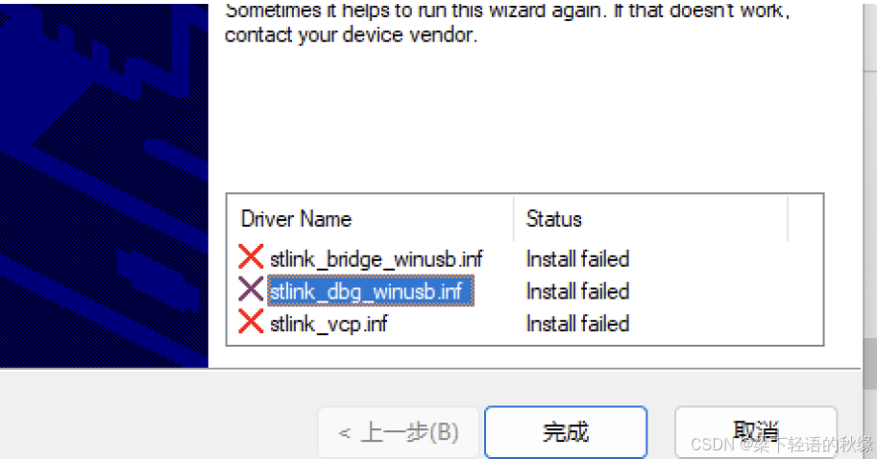The width and height of the screenshot is (877, 459).
Task: Click the blue wizard banner image
Action: pos(104,185)
